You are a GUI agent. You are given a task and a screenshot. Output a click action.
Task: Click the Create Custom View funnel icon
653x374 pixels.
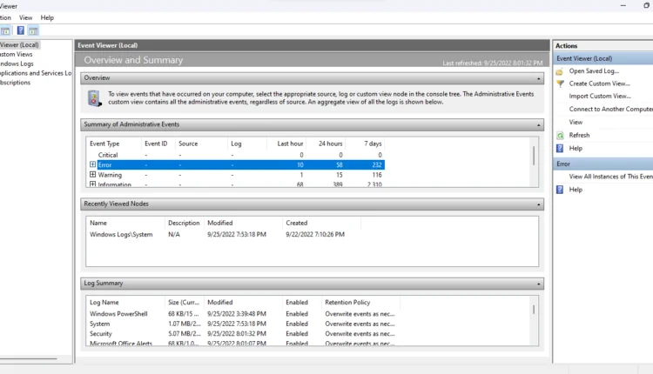pos(561,83)
